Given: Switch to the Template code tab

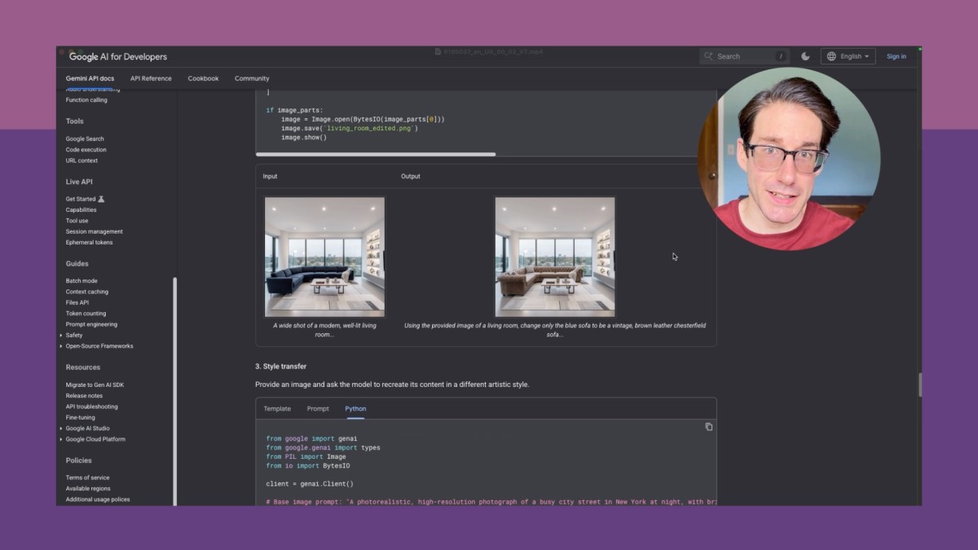Looking at the screenshot, I should [277, 408].
